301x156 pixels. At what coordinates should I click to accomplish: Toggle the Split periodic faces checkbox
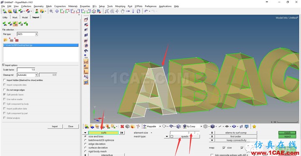pyautogui.click(x=5, y=94)
